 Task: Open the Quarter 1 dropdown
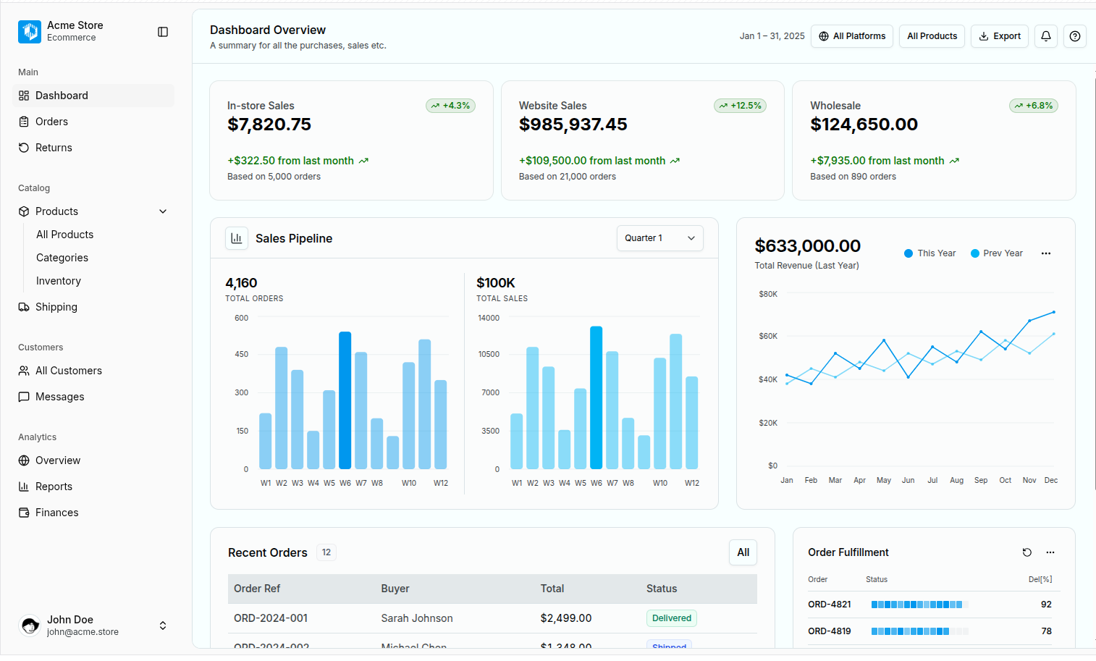pyautogui.click(x=660, y=238)
